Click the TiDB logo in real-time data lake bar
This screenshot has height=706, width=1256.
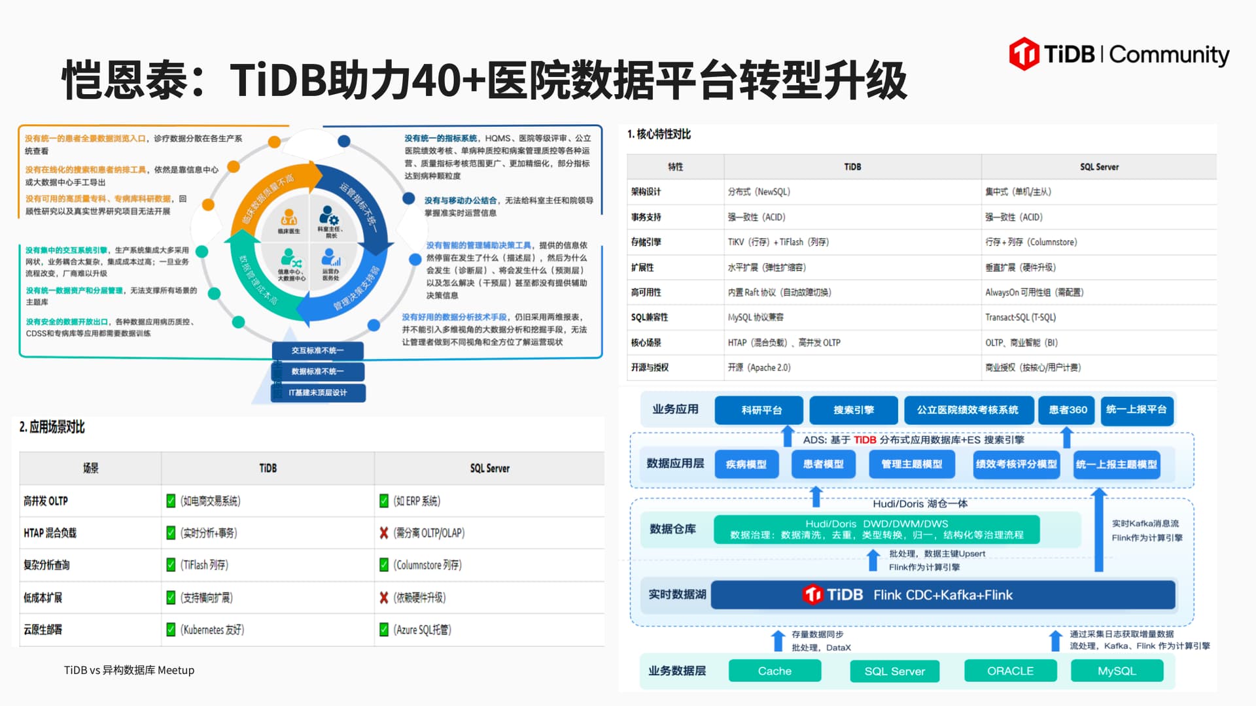813,594
